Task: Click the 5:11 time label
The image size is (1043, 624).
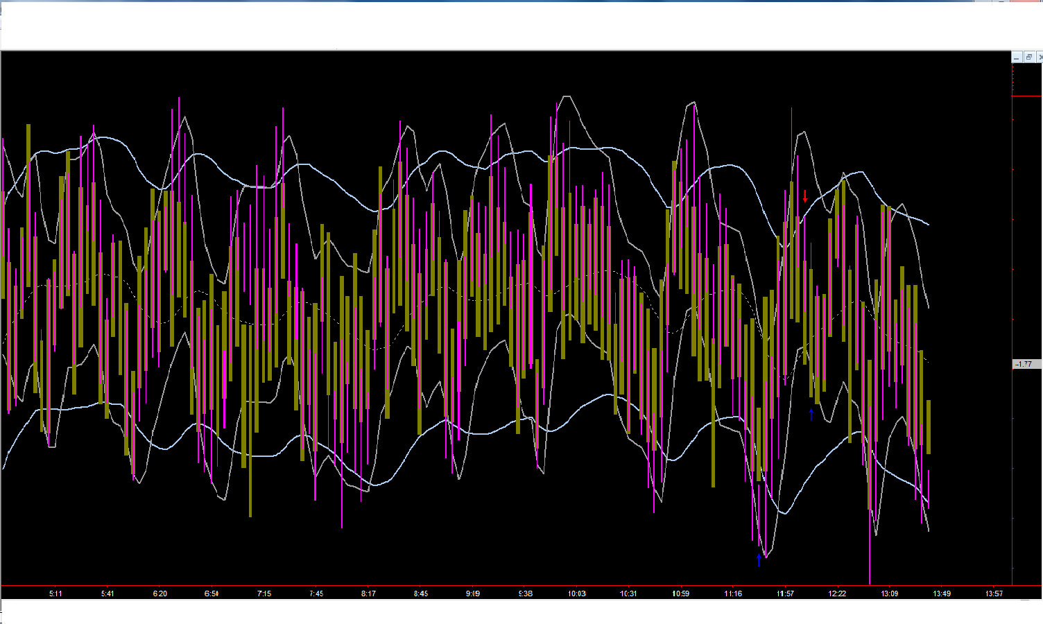Action: [55, 593]
